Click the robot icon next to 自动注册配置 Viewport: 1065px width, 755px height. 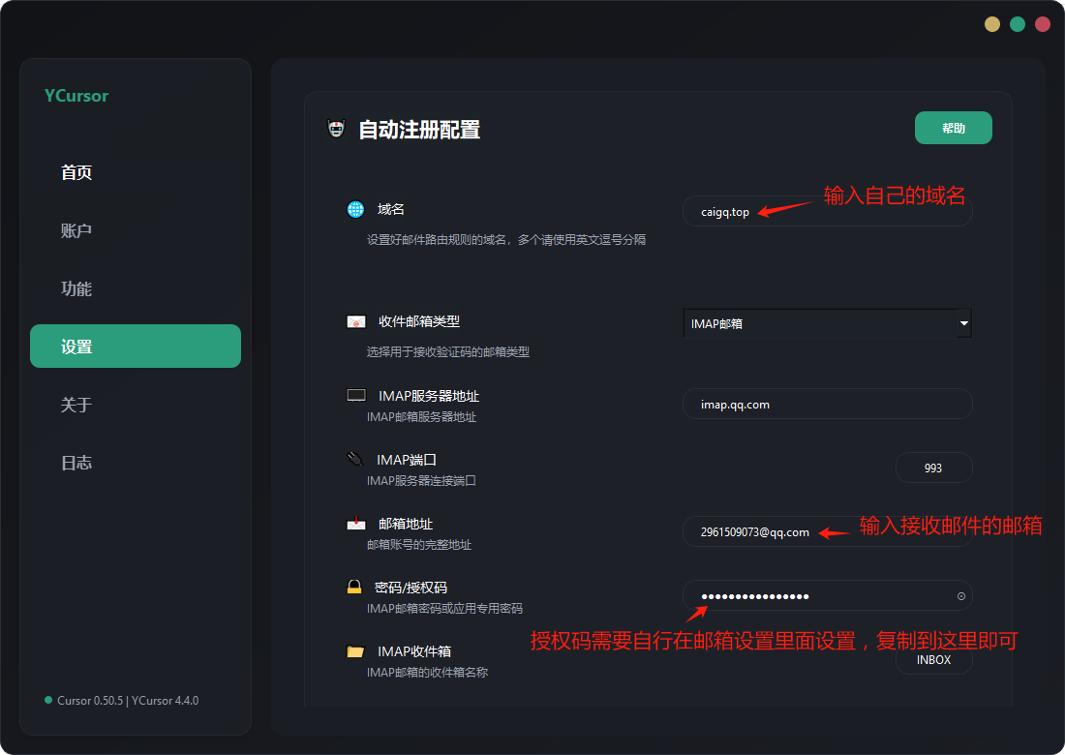[x=336, y=129]
